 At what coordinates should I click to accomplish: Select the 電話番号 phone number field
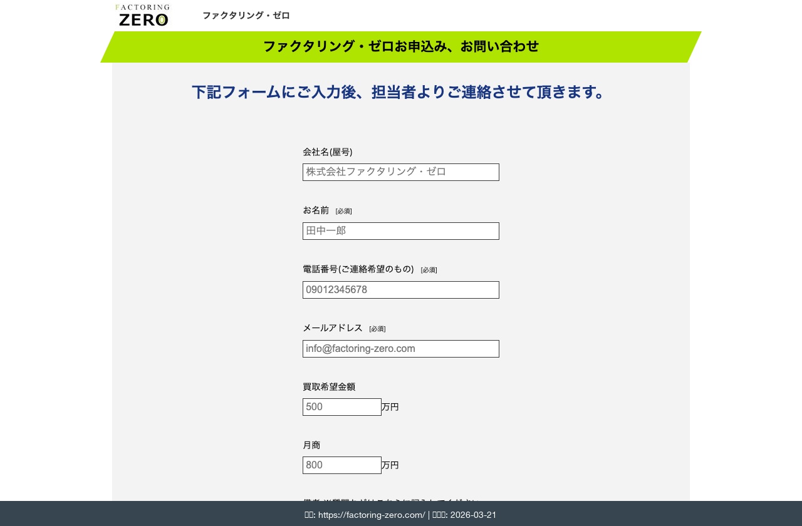click(400, 289)
